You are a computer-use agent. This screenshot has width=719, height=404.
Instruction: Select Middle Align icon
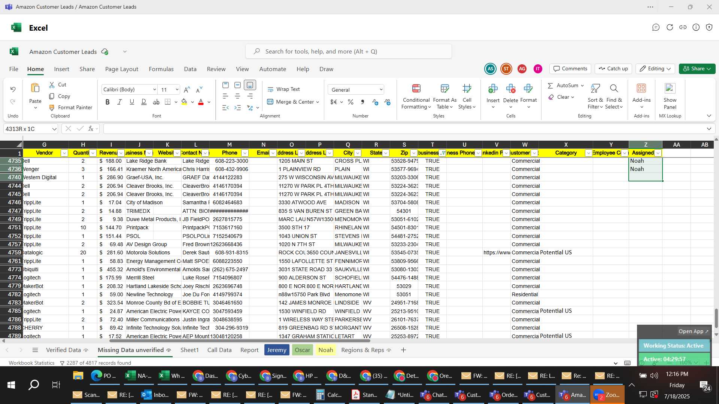pyautogui.click(x=237, y=85)
